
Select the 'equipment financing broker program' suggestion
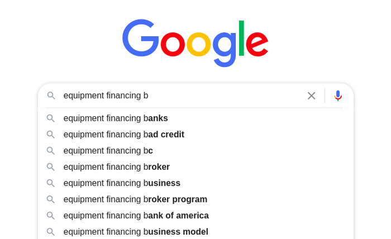coord(195,199)
